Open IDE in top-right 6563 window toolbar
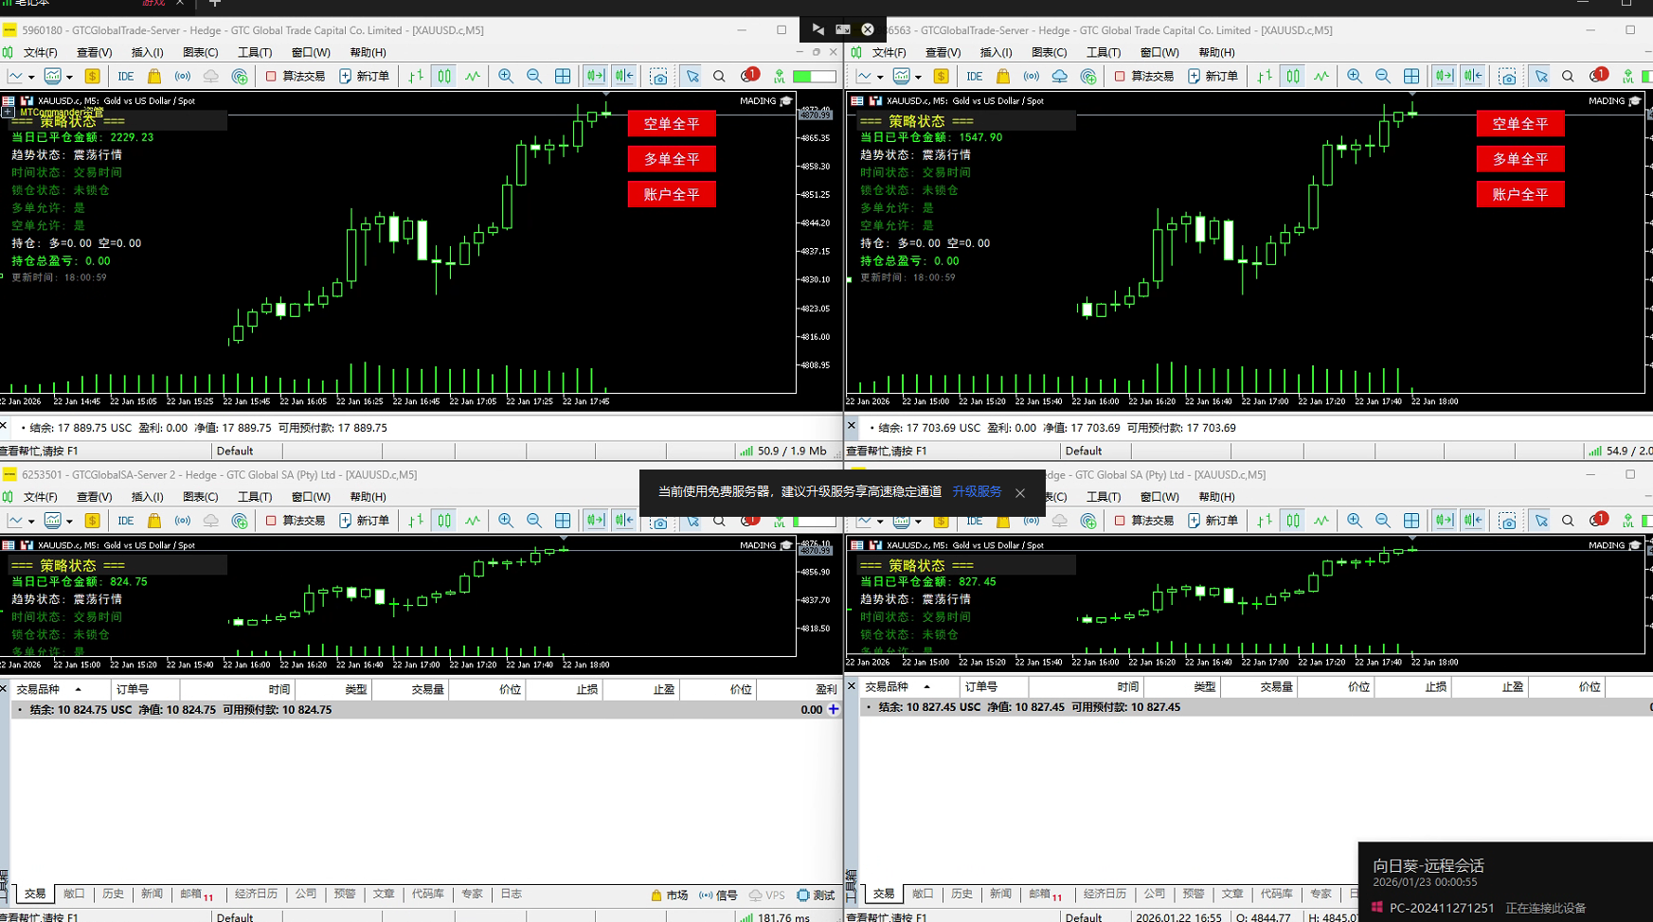 (x=974, y=77)
